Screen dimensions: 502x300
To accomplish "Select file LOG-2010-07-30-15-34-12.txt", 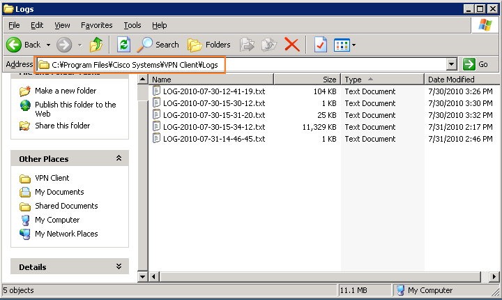I will [x=214, y=127].
